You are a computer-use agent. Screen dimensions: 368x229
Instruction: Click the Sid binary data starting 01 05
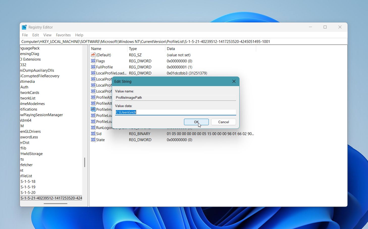click(211, 134)
